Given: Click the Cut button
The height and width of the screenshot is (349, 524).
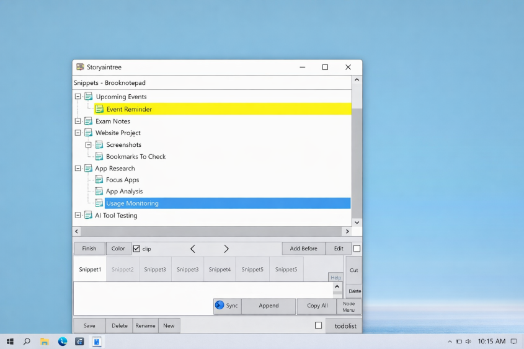Looking at the screenshot, I should [354, 270].
